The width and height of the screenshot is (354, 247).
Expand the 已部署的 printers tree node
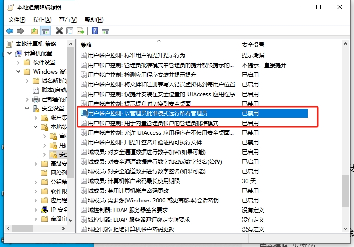27,99
